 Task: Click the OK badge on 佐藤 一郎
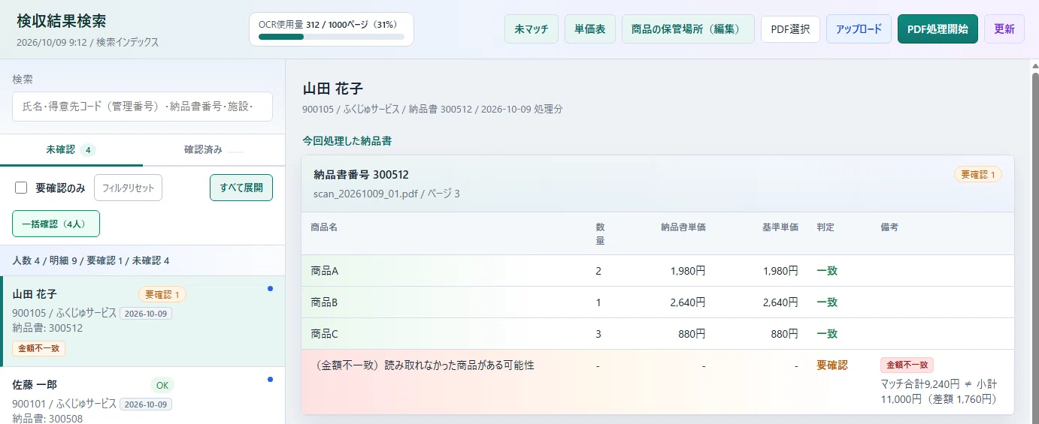tap(162, 385)
